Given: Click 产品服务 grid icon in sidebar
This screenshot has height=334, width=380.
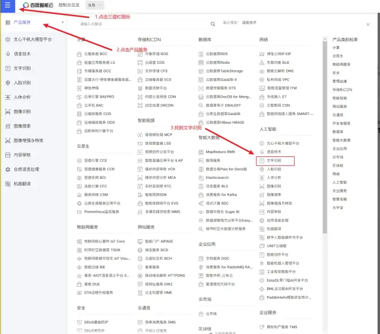Looking at the screenshot, I should (7, 22).
